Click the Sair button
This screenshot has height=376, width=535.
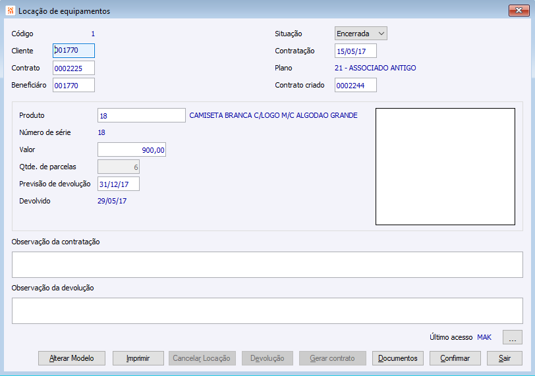pos(505,358)
